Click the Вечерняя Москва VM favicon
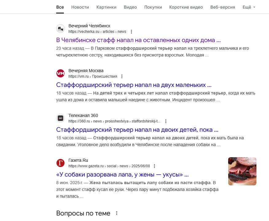The height and width of the screenshot is (221, 269). 60,73
